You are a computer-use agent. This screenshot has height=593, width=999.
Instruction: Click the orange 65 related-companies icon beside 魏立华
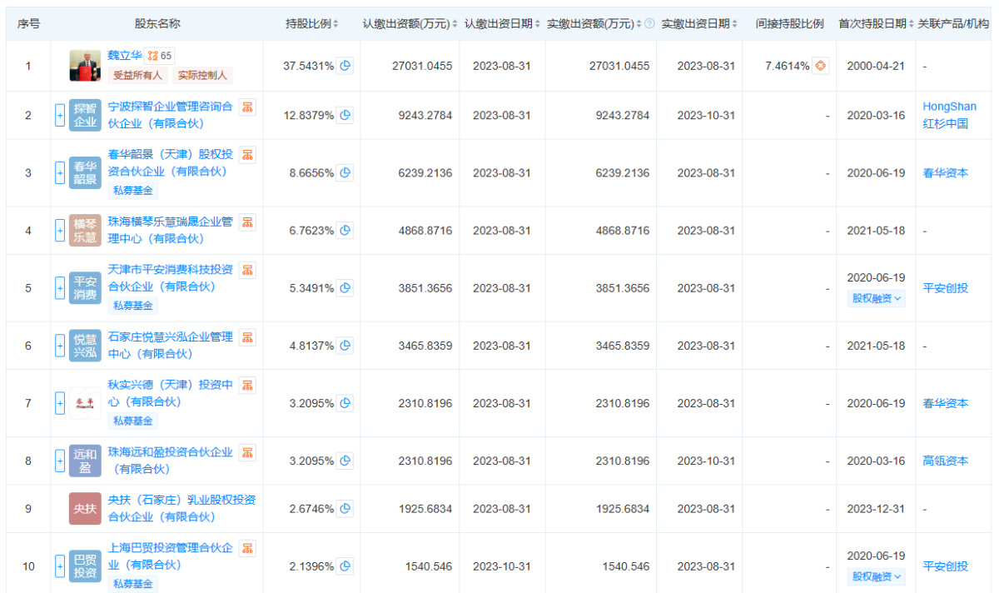tap(160, 56)
